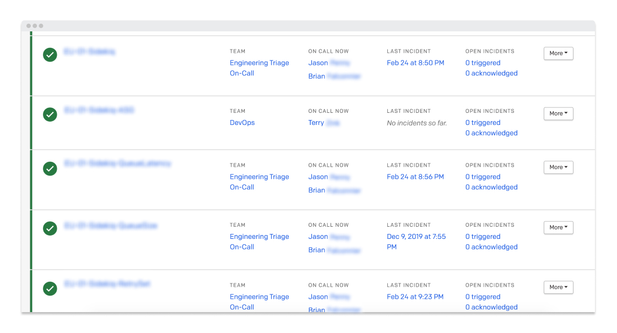Open Engineering Triage On-Call team in 8:50 PM row
The image size is (617, 333).
coord(259,68)
